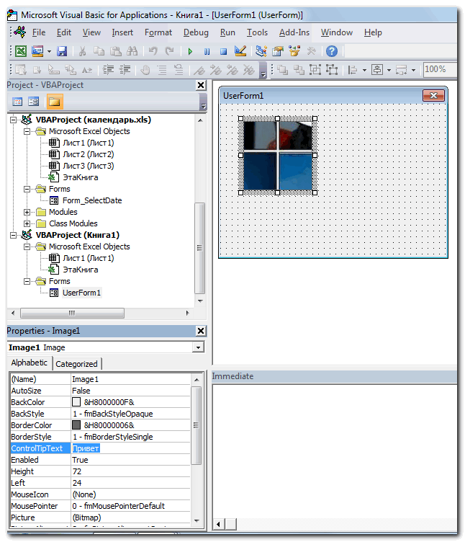465x542 pixels.
Task: Click the View Object icon in Project panel
Action: (34, 102)
